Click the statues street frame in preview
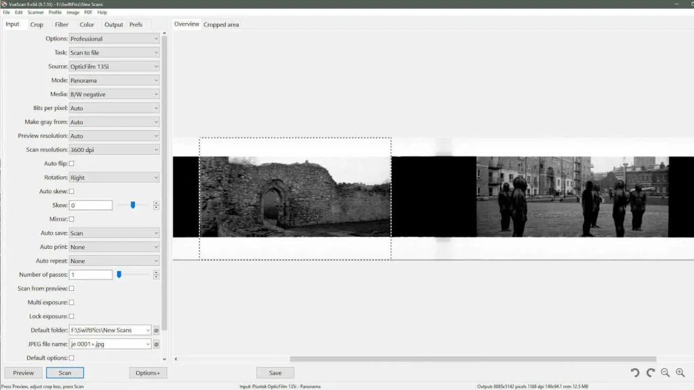694x390 pixels. 572,196
